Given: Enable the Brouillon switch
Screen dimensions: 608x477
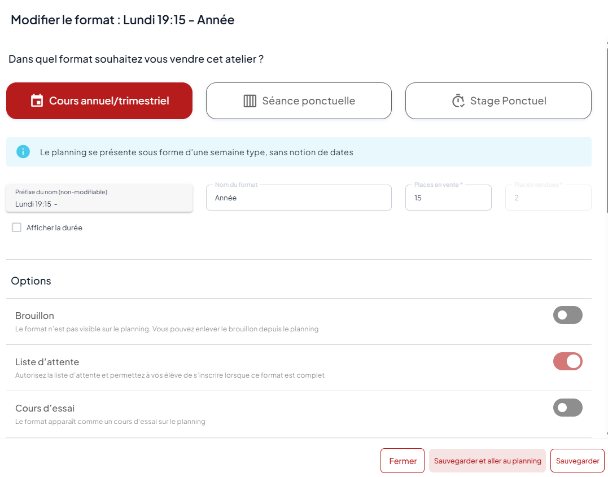Looking at the screenshot, I should pos(567,315).
